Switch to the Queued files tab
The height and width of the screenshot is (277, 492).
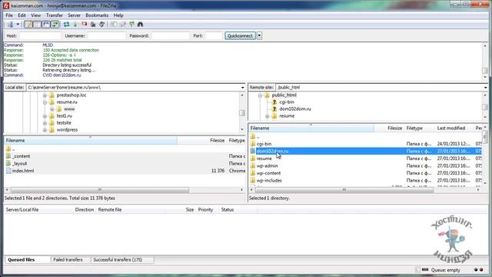tap(21, 260)
